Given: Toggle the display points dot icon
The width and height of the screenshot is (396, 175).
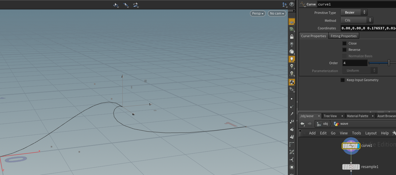Looking at the screenshot, I should (291, 99).
